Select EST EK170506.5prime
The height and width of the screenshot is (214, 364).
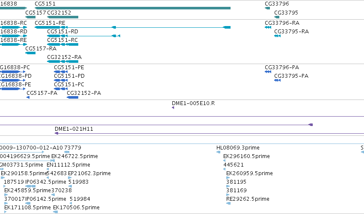point(76,208)
